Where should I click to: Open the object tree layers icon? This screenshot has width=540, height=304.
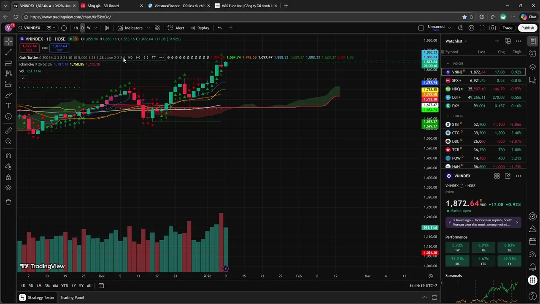coord(533,67)
